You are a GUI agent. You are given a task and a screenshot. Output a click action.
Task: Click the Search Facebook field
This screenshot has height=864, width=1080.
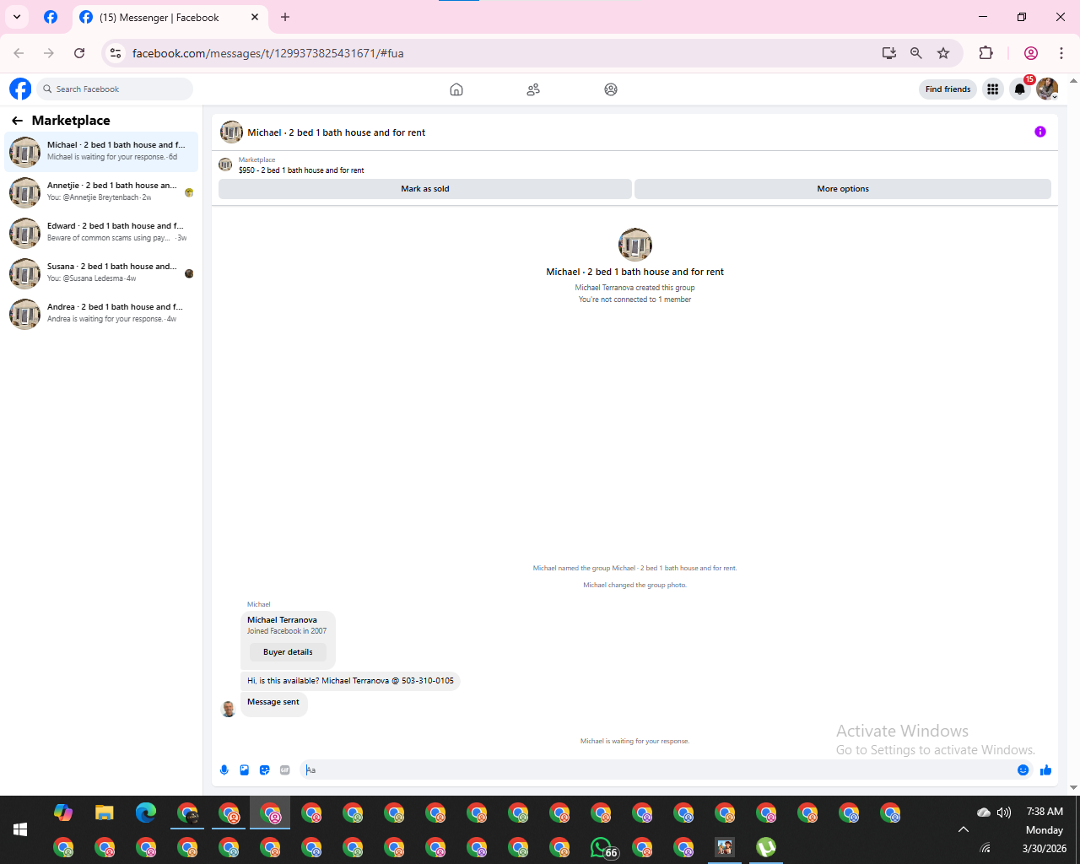113,89
